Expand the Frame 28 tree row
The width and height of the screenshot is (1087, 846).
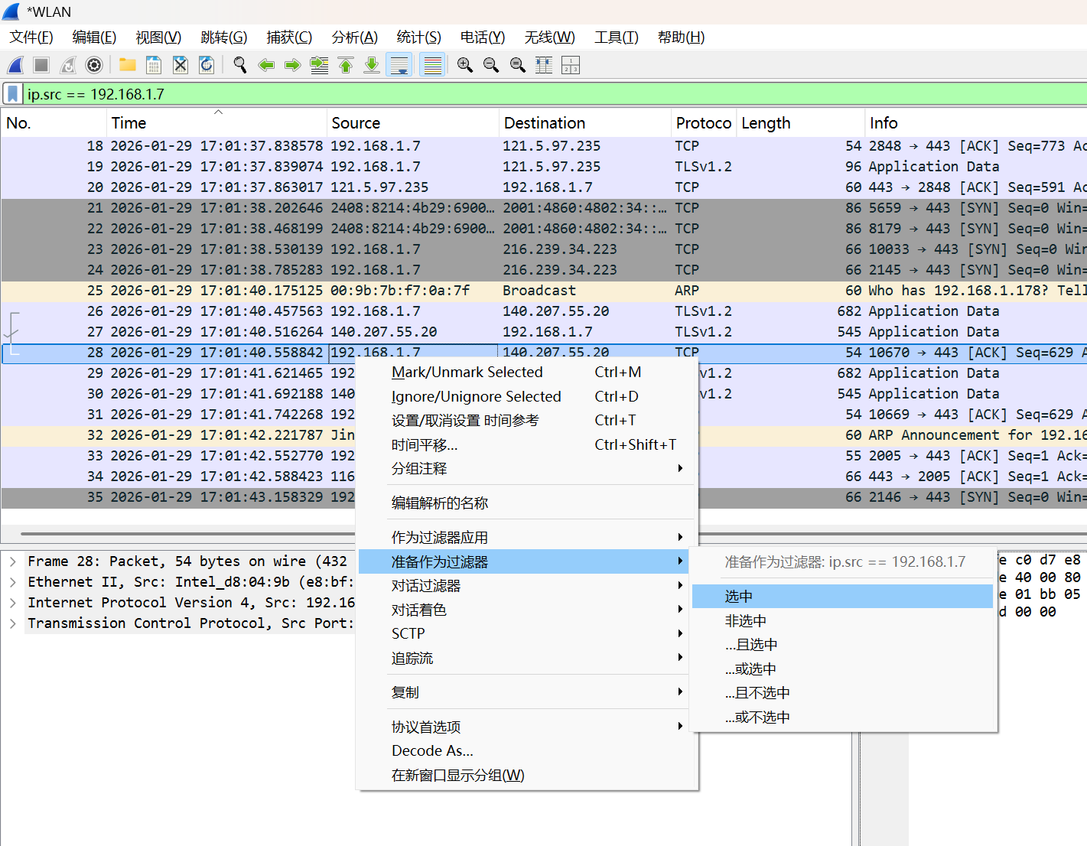[x=13, y=561]
